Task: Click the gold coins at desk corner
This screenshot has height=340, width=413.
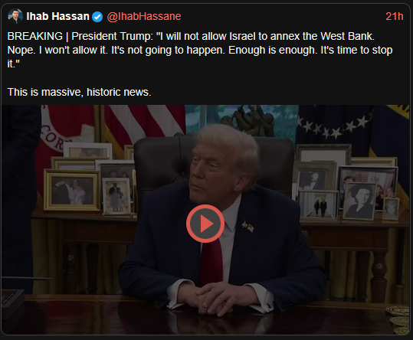Action: click(x=399, y=320)
